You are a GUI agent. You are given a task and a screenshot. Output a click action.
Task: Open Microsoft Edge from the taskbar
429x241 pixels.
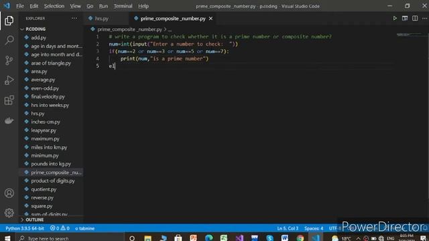[x=208, y=238]
